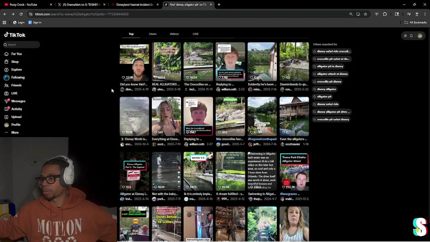Open the browser zoom indicator

pyautogui.click(x=351, y=14)
